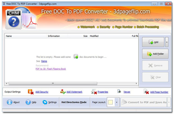Sort by the Modified column header
The height and width of the screenshot is (116, 175).
coord(110,36)
